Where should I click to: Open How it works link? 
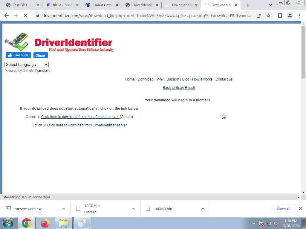click(x=202, y=79)
